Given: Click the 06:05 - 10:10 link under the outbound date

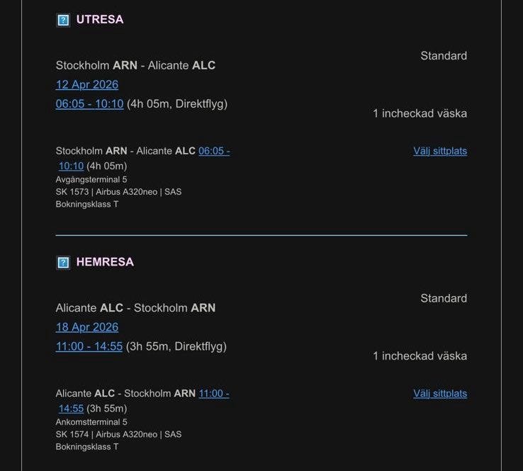Looking at the screenshot, I should (x=89, y=104).
